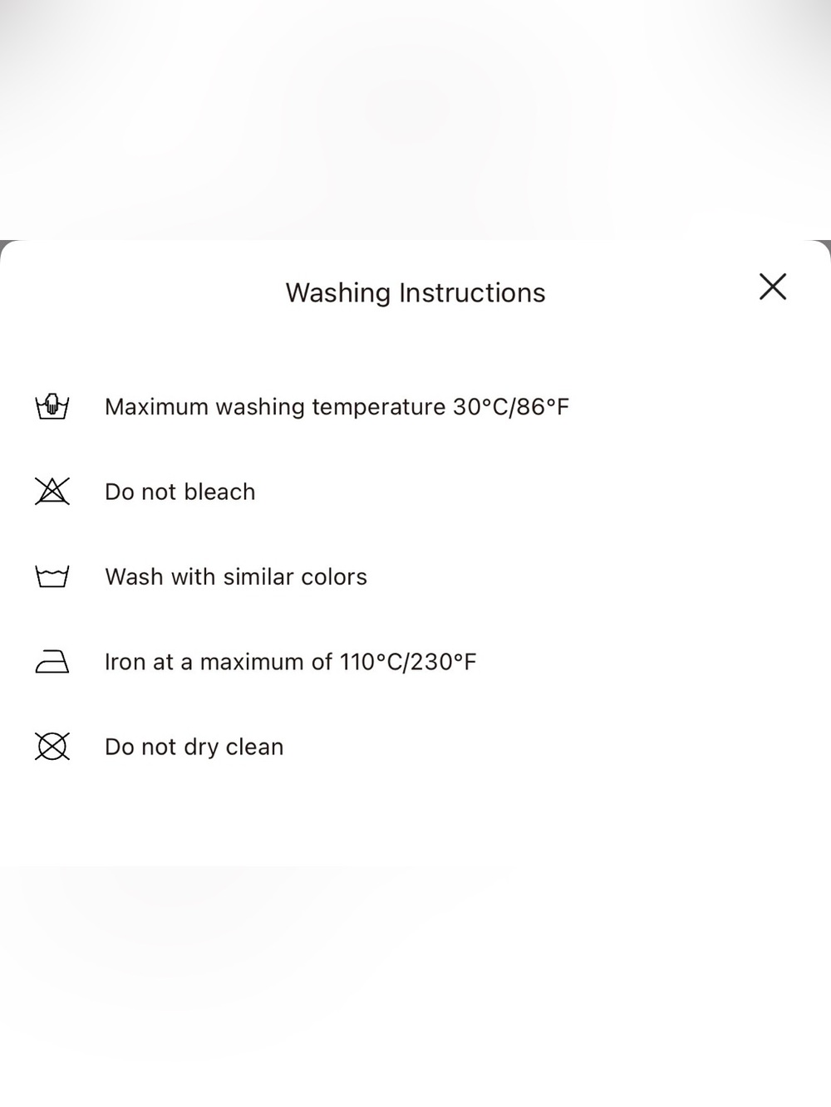This screenshot has height=1107, width=831.
Task: Select the Do not dry clean text
Action: tap(194, 747)
